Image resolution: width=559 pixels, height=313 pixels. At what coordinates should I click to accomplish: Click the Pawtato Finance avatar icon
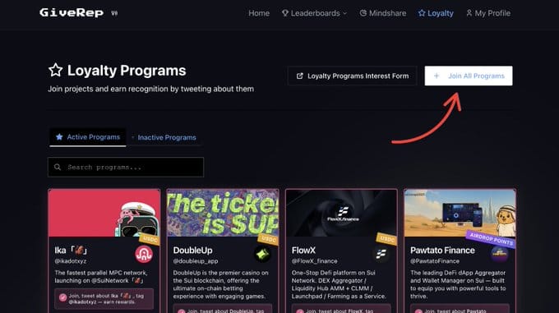pyautogui.click(x=499, y=254)
